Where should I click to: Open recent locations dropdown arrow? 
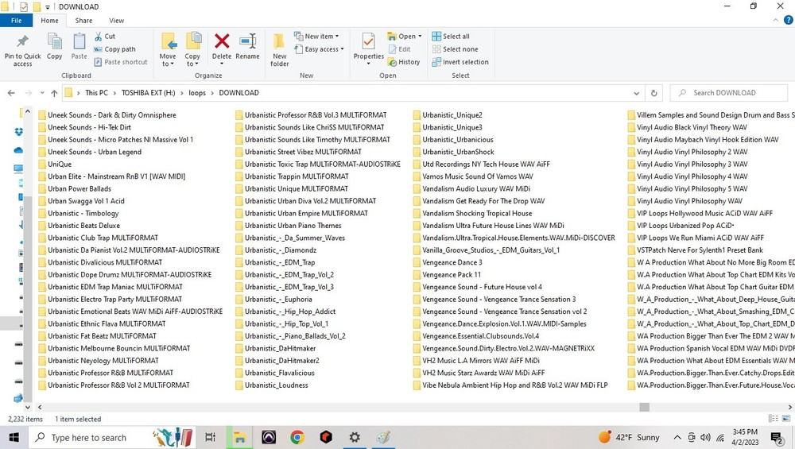pyautogui.click(x=42, y=93)
